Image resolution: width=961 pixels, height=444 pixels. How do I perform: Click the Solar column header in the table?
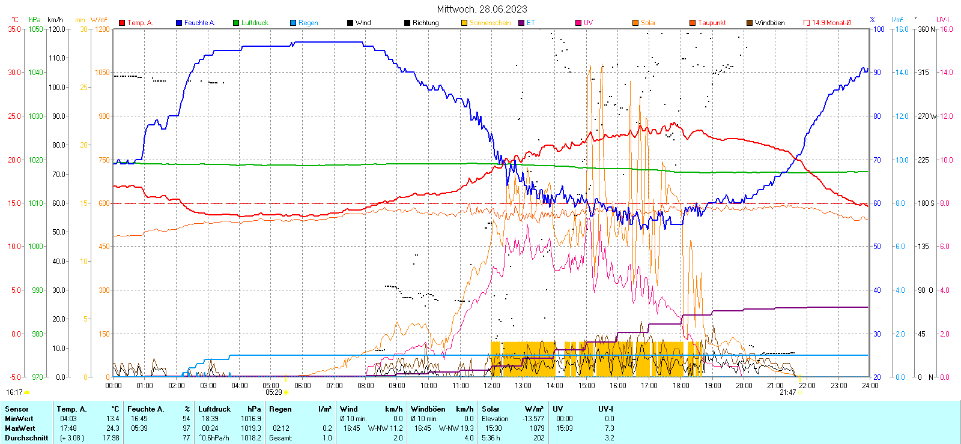tap(491, 409)
